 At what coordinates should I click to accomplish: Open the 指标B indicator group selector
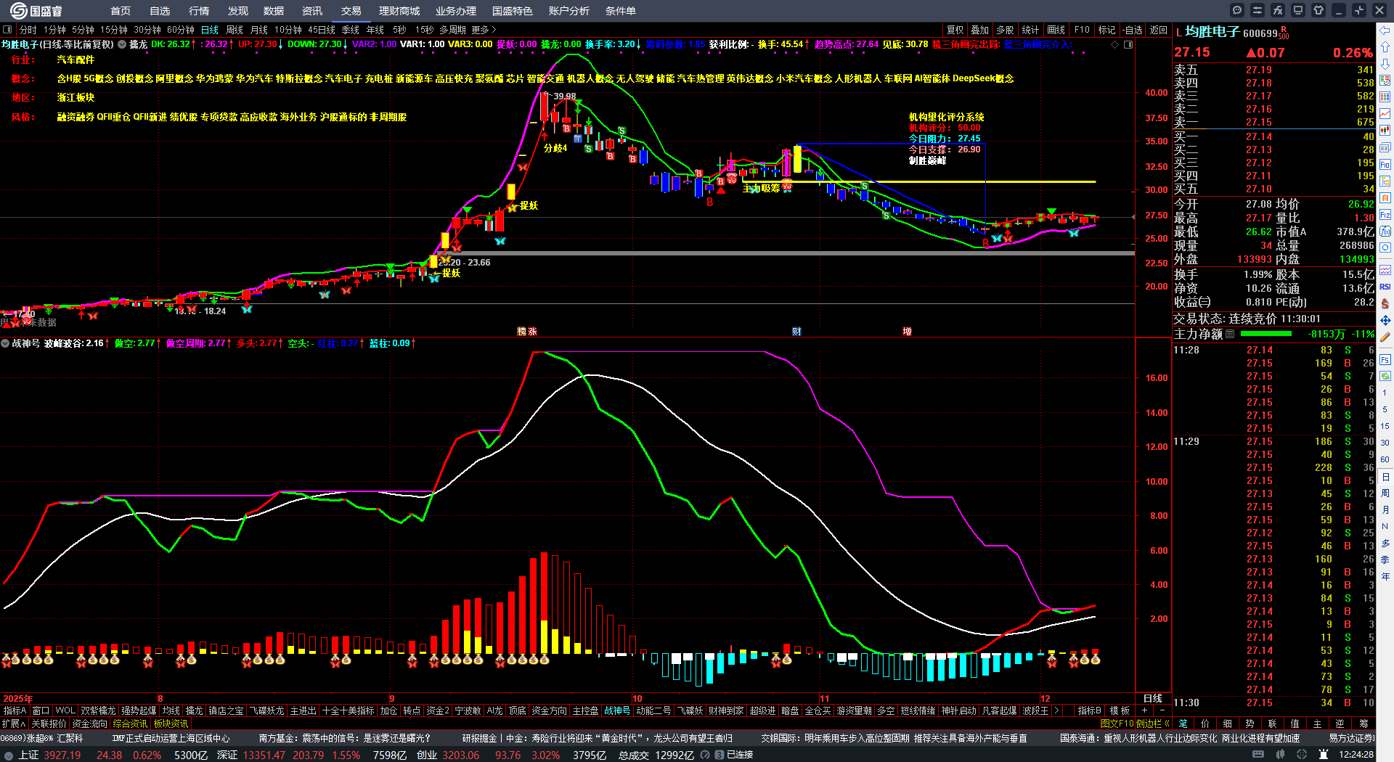1089,710
